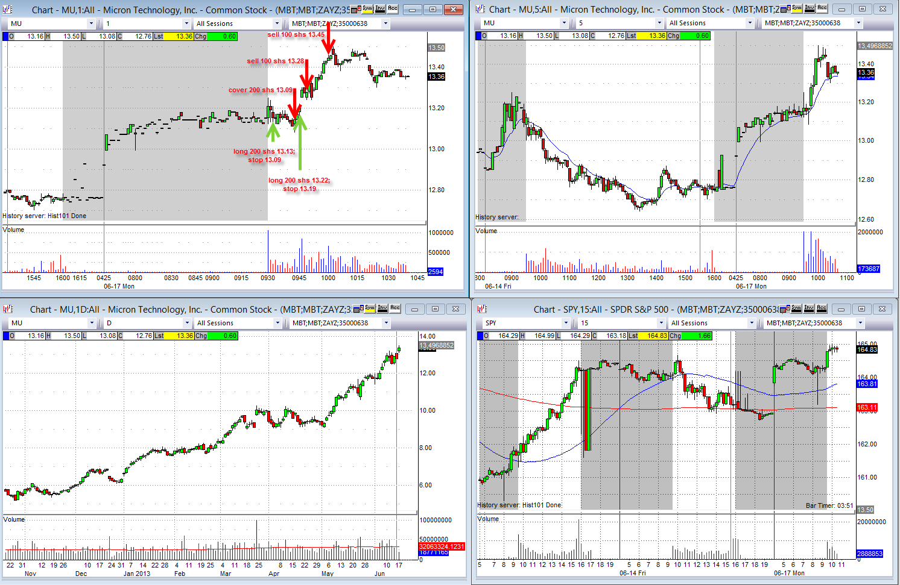Click the chart app icon in the SPY,15:All window title

(482, 309)
